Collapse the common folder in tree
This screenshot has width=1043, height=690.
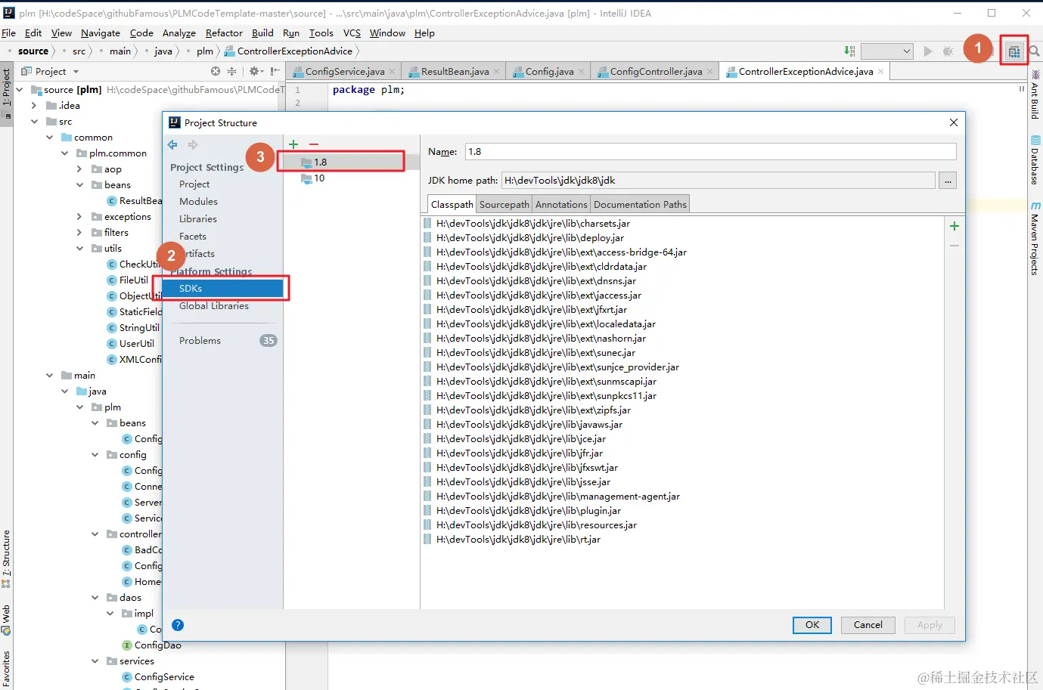(x=49, y=138)
